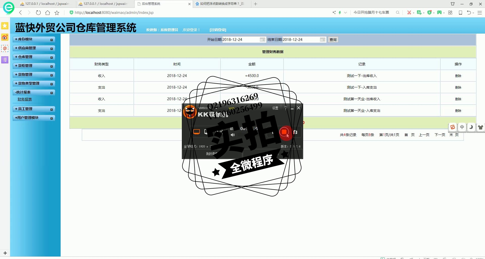Open the scissors screenshot tool
The width and height of the screenshot is (485, 259).
click(409, 12)
